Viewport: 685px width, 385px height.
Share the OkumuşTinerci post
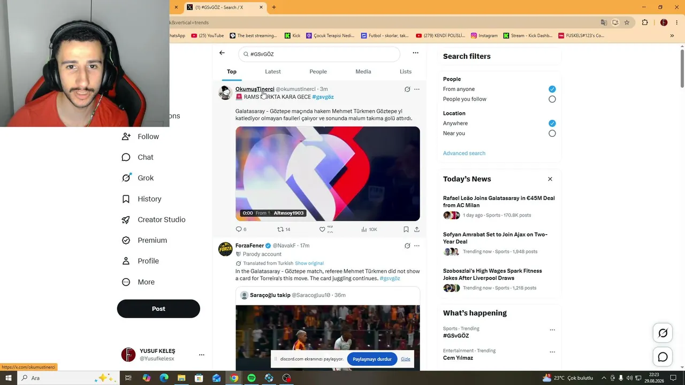417,229
